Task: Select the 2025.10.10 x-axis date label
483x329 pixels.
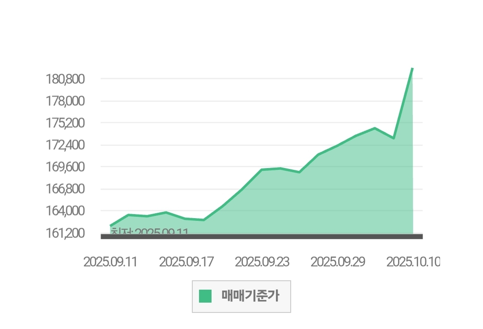Action: pyautogui.click(x=413, y=262)
